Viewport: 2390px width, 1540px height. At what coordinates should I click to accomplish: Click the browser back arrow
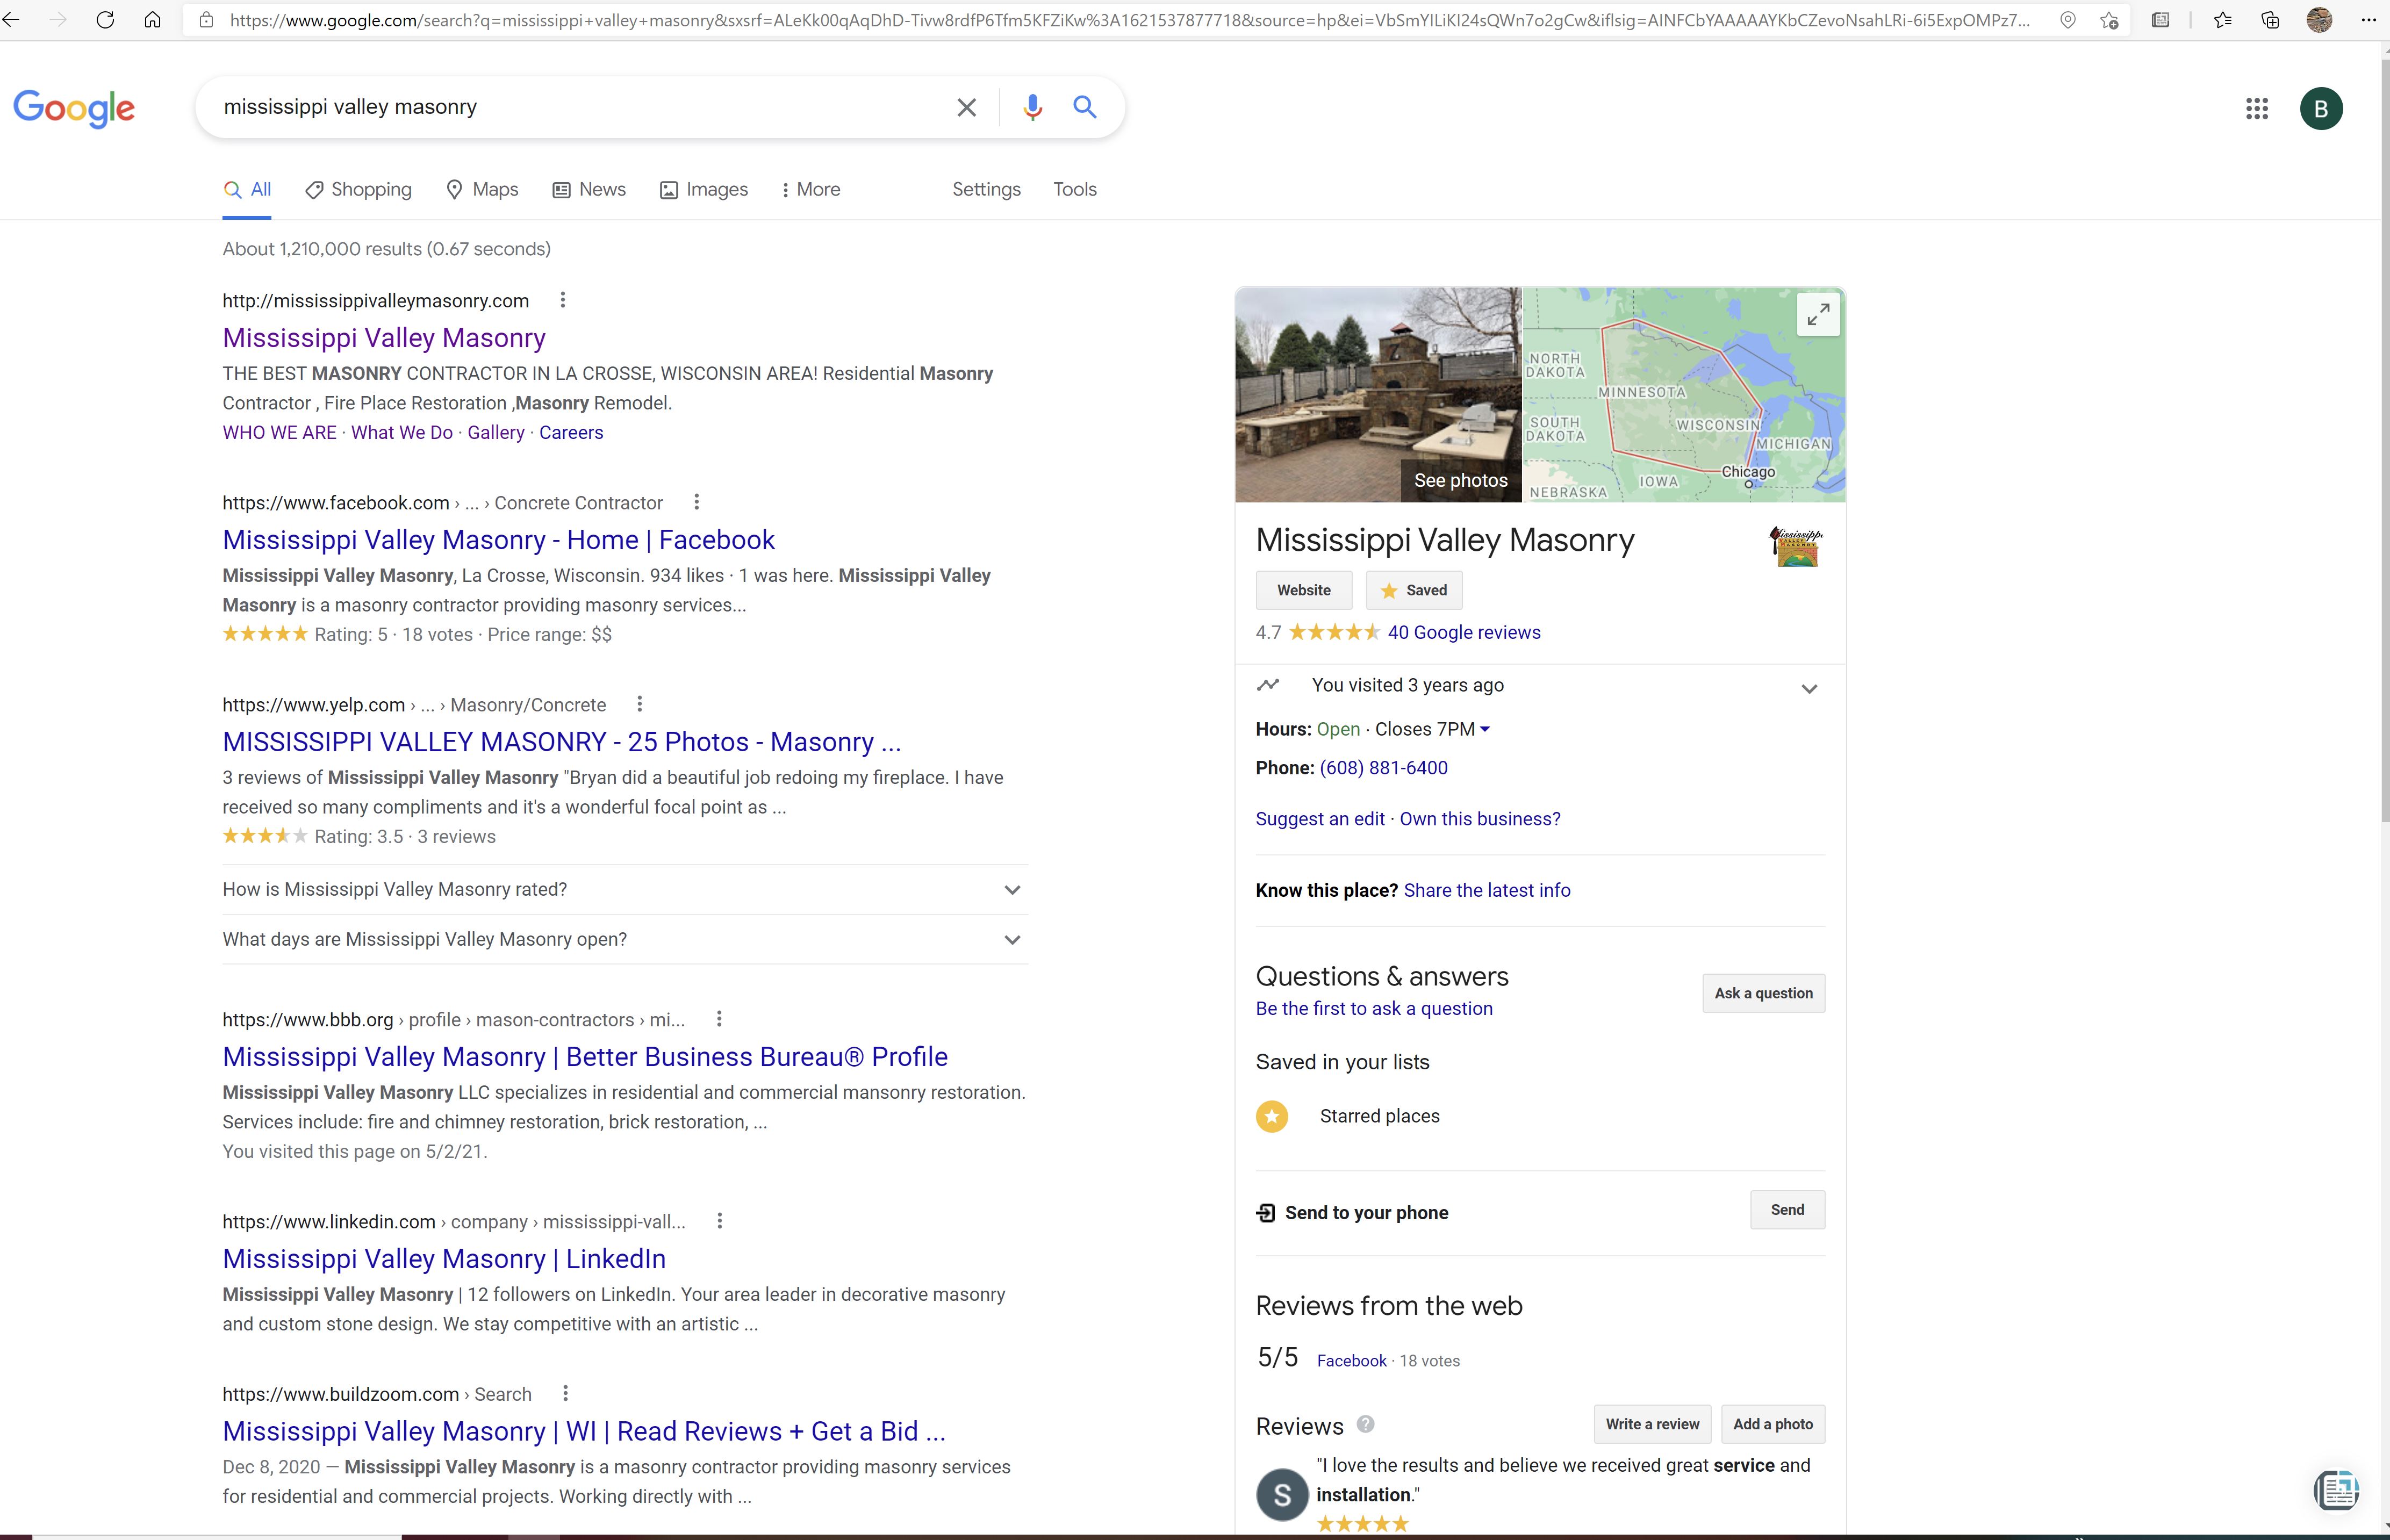[11, 20]
